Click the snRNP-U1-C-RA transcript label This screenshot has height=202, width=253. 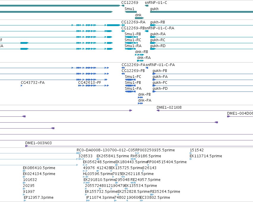point(160,28)
